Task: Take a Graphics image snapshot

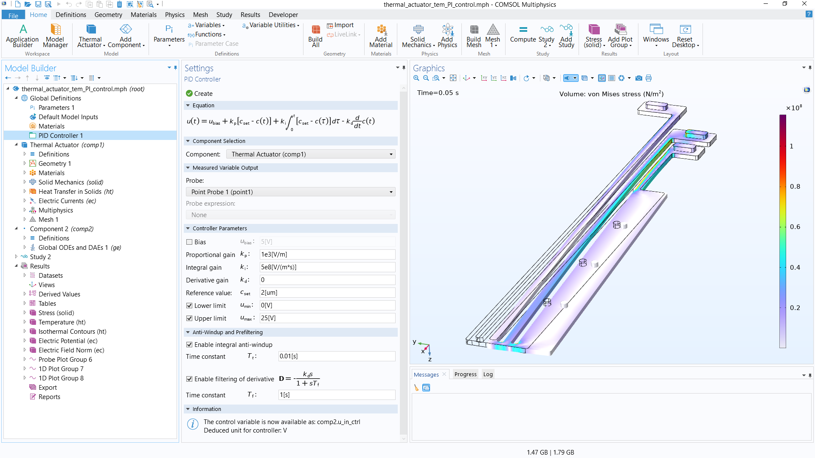Action: (639, 78)
